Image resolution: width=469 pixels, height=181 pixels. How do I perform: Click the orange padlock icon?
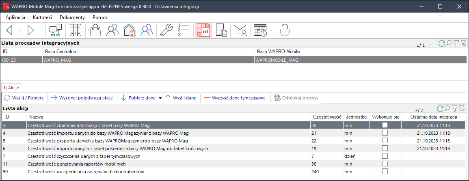coord(285,30)
